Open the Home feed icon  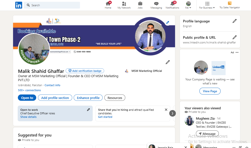(x=108, y=4)
